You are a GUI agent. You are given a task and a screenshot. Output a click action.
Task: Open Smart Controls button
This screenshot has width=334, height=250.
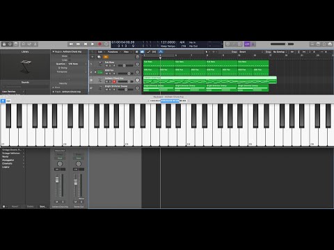(x=23, y=44)
